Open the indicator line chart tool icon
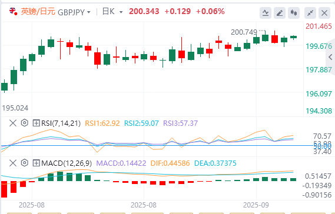Image resolution: width=335 pixels, height=214 pixels. [266, 13]
